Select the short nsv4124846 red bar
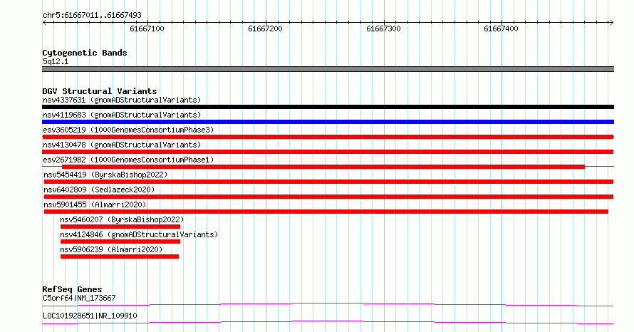Screen dimensions: 634x332 tap(120, 242)
